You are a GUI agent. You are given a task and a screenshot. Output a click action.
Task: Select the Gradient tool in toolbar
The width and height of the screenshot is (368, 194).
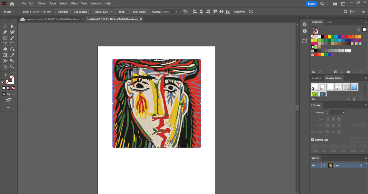point(5,55)
